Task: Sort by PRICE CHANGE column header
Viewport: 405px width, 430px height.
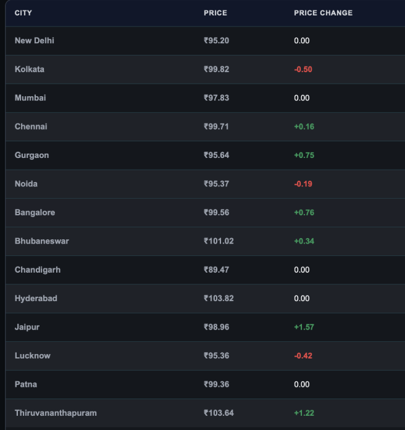Action: point(324,13)
